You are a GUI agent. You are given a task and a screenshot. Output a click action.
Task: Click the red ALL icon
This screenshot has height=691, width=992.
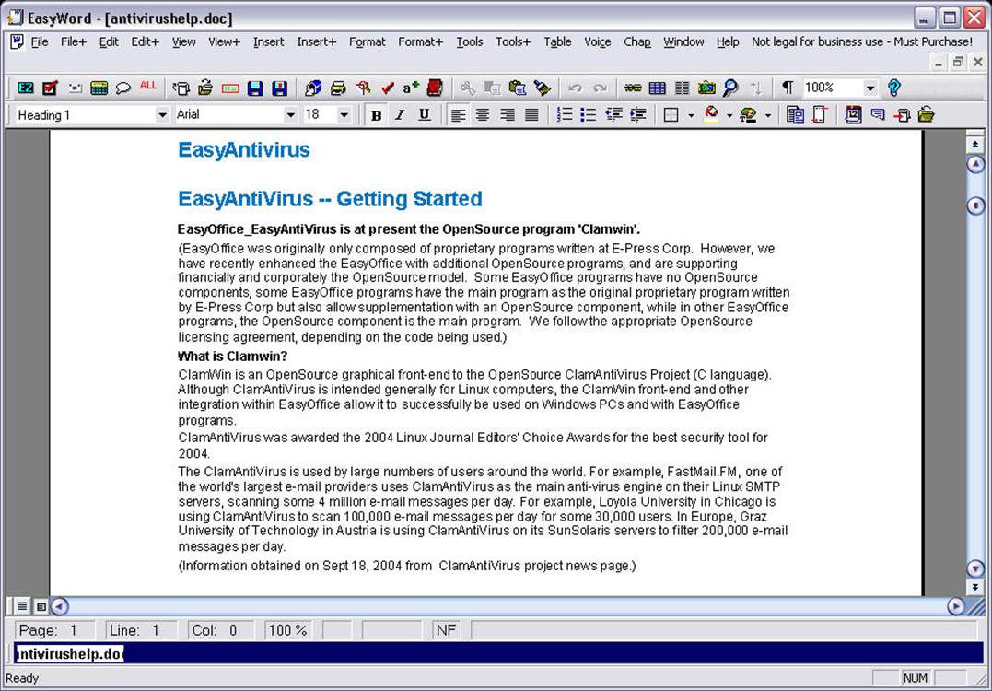[x=148, y=86]
